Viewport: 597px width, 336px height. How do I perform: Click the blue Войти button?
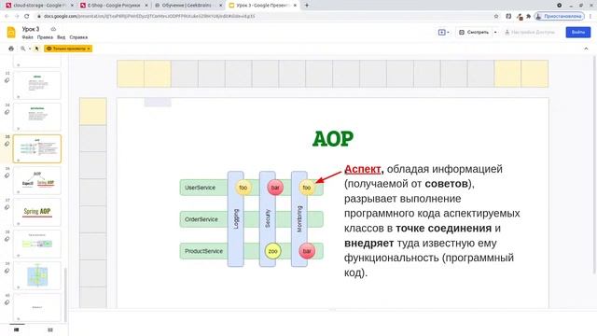click(578, 33)
